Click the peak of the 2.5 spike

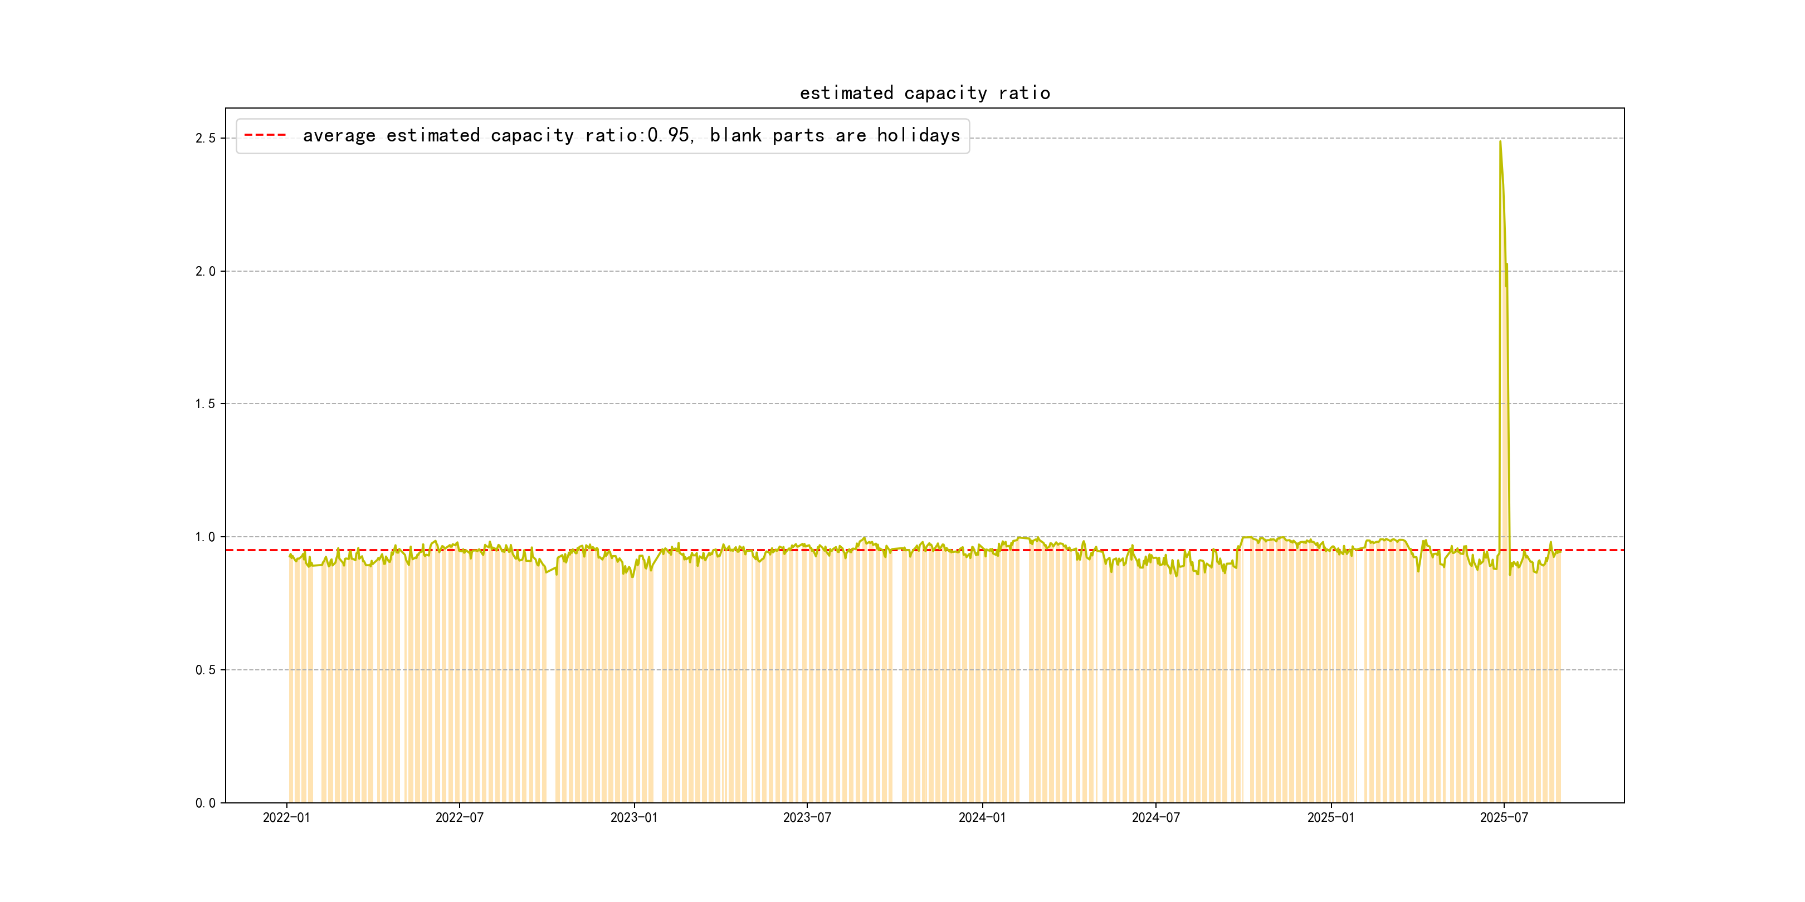[1500, 142]
